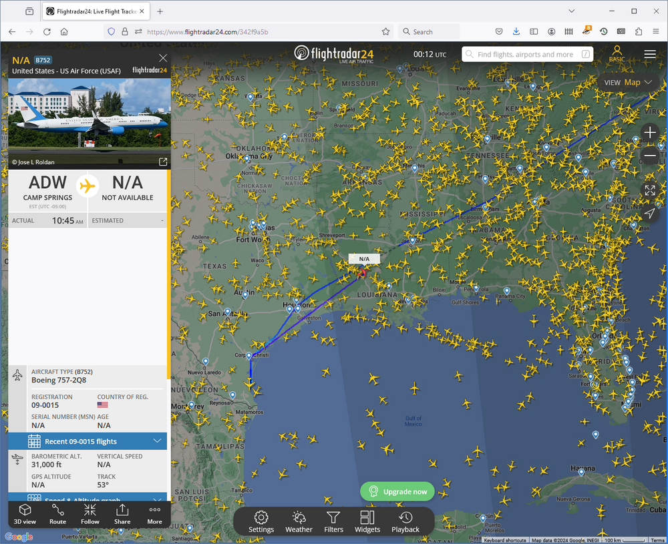Open the 3D view of the aircraft
Screen dimensions: 668x544
(x=24, y=514)
